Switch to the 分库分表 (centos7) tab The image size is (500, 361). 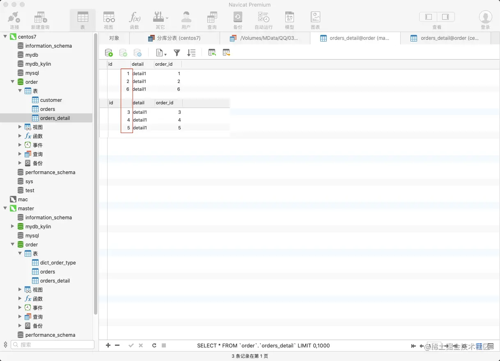coord(174,38)
